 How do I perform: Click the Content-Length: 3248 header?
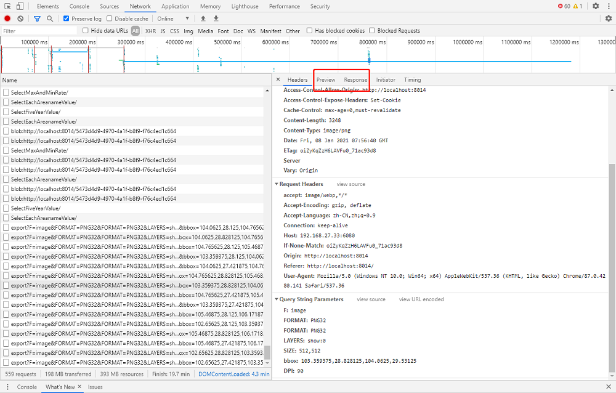click(312, 120)
